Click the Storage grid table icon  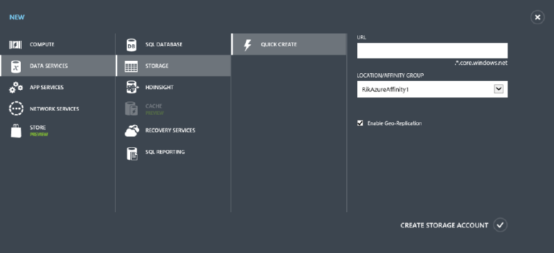(132, 66)
